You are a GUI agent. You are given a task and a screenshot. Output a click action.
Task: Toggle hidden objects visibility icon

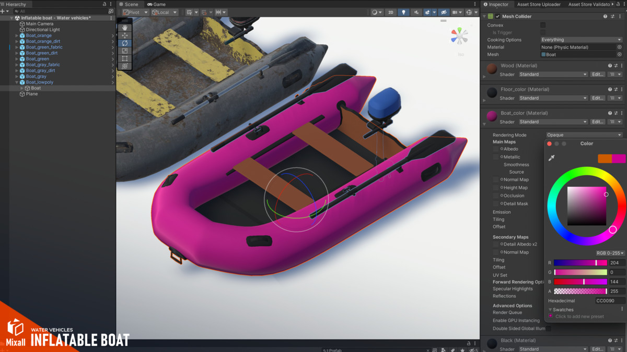444,12
